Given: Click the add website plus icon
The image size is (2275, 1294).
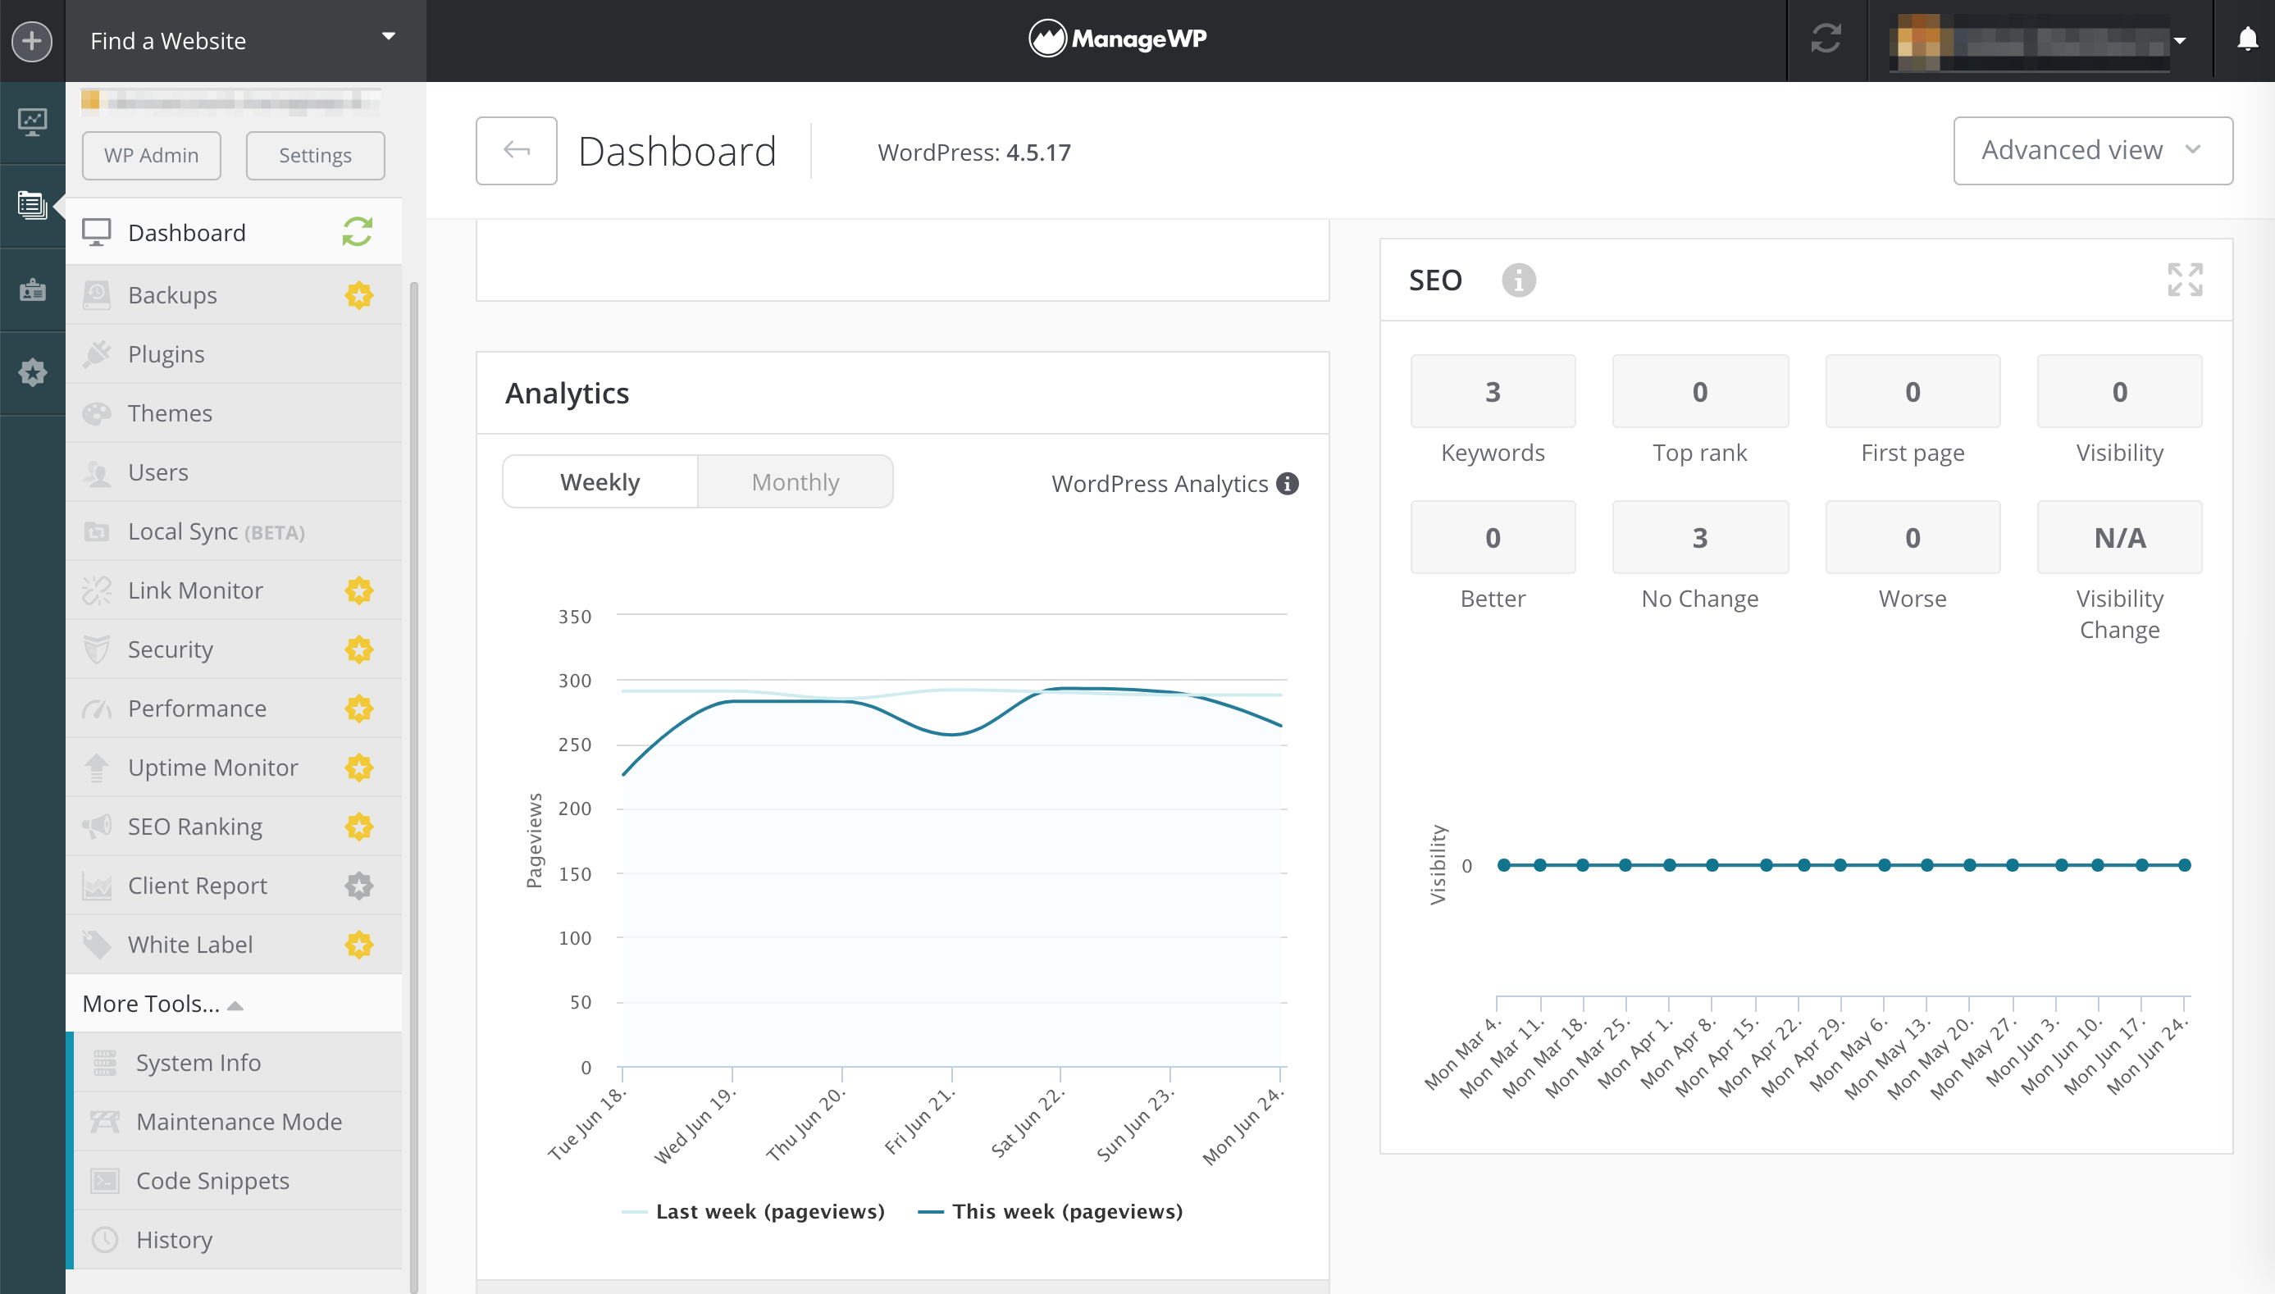Looking at the screenshot, I should tap(32, 41).
